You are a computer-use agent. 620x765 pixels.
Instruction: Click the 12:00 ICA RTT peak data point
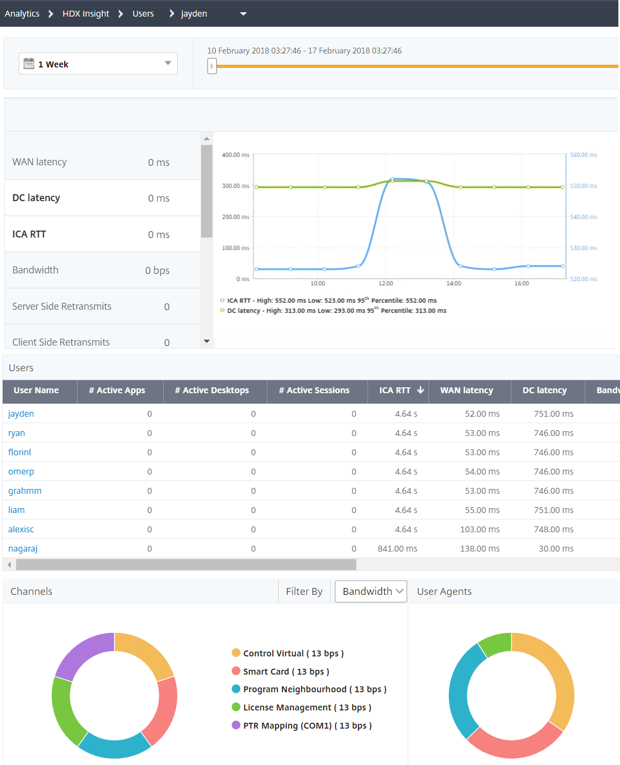point(392,179)
